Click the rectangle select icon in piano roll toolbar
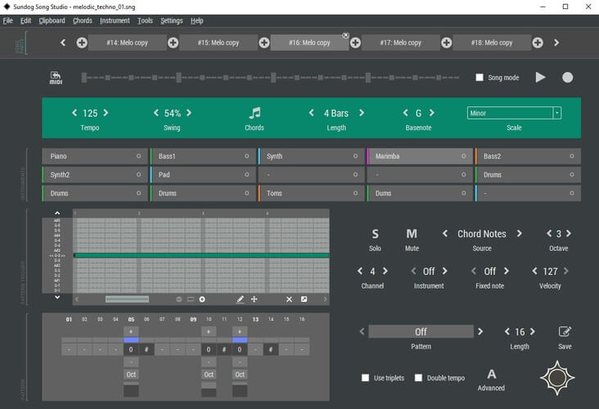Screen dimensions: 599x409 (x=190, y=299)
